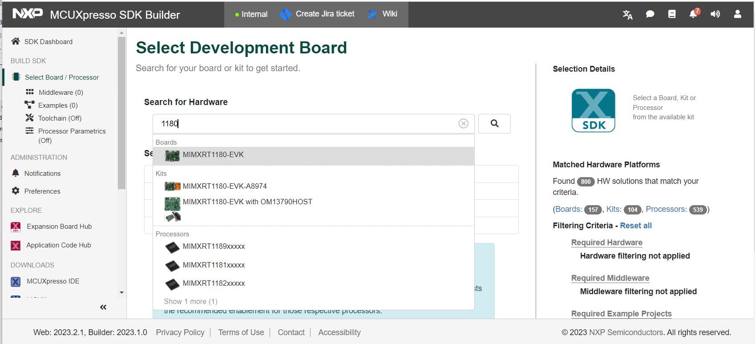
Task: Click the MCUXpresso IDE icon
Action: coord(16,281)
